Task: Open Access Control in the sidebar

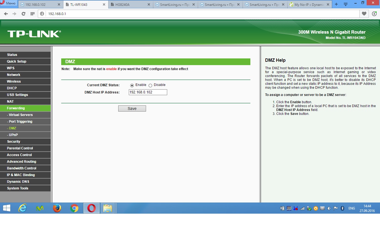Action: (25, 155)
